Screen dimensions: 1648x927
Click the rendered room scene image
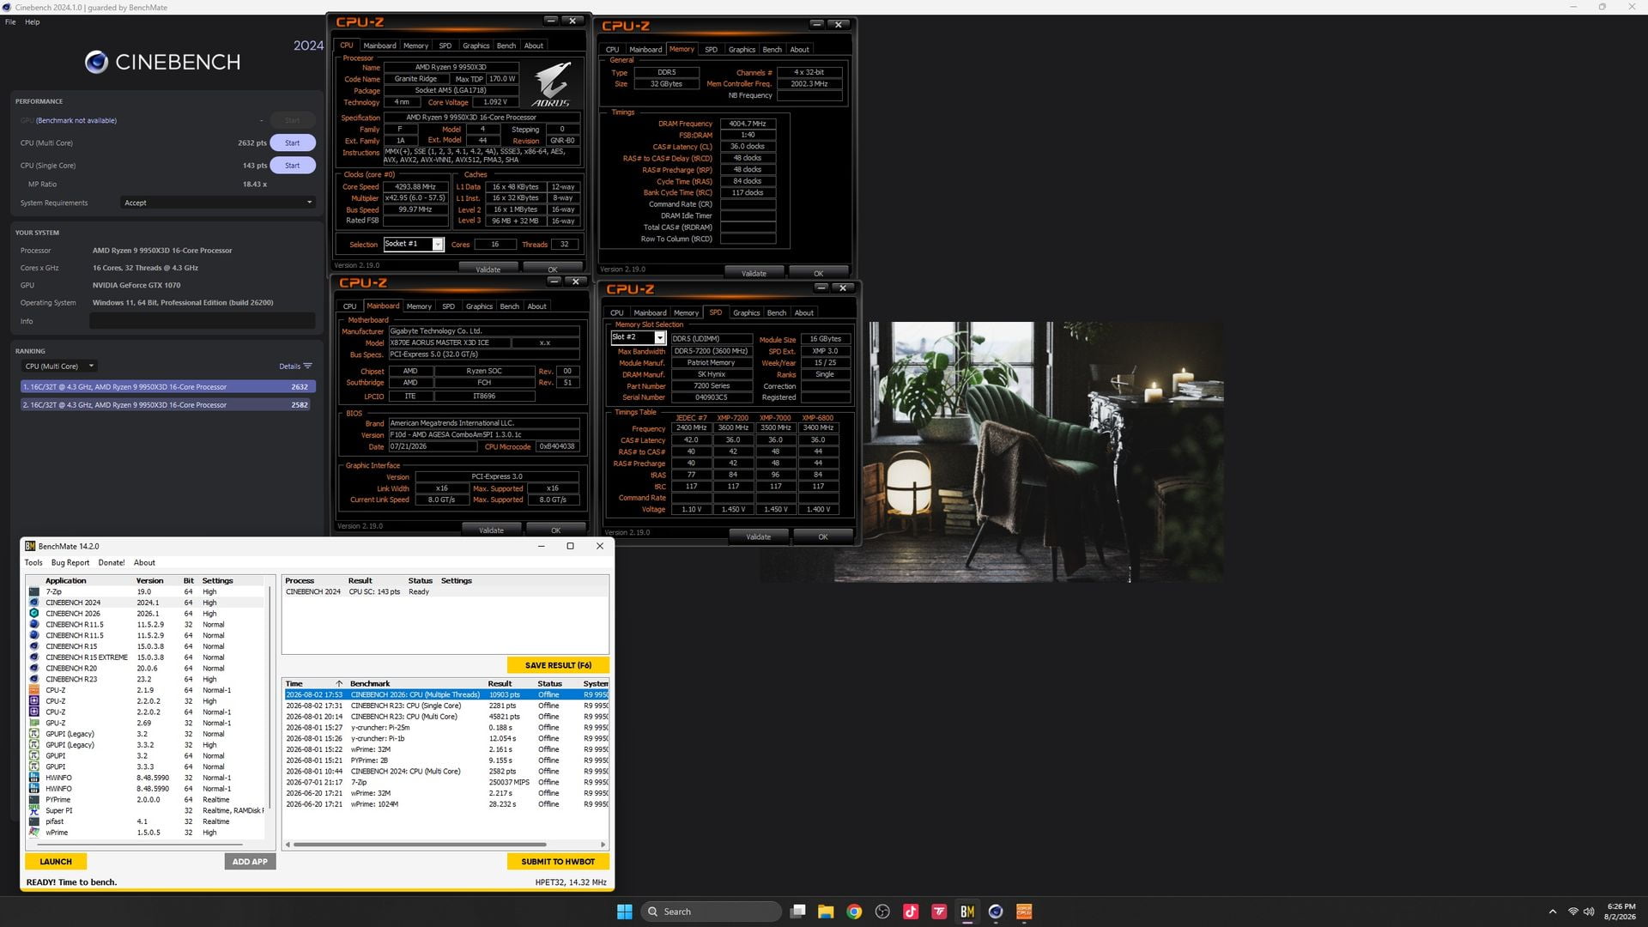tap(1029, 452)
